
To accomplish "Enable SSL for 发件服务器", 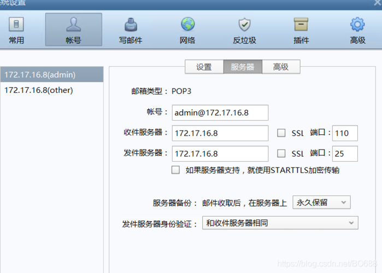I will tap(281, 153).
